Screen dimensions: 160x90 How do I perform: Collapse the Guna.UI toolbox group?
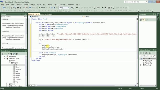coord(2,44)
